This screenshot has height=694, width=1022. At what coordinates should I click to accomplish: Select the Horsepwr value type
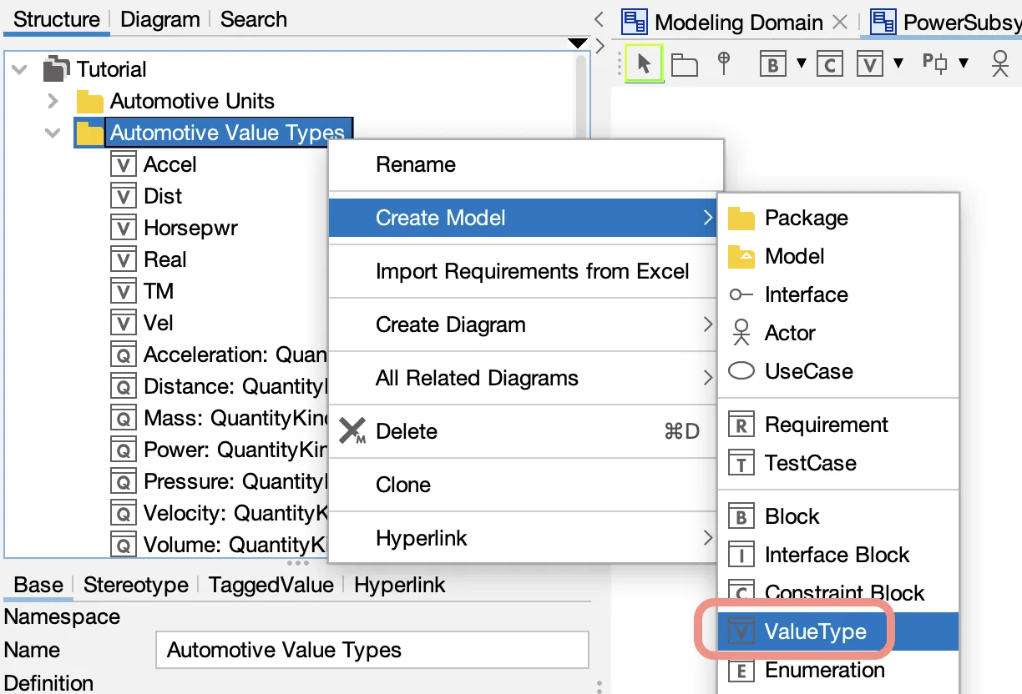click(x=190, y=228)
